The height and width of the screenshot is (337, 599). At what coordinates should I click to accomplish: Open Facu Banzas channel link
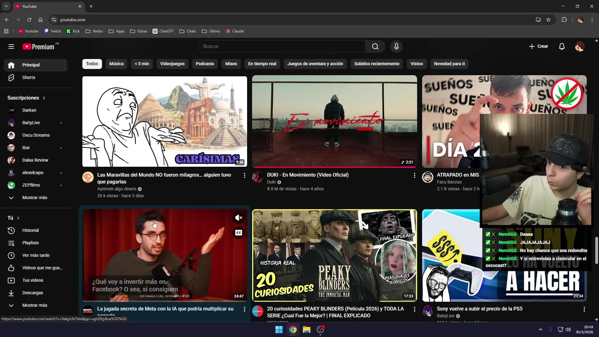click(449, 182)
